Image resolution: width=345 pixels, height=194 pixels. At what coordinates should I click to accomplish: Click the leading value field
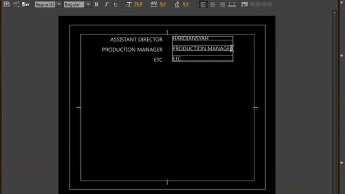pyautogui.click(x=185, y=4)
